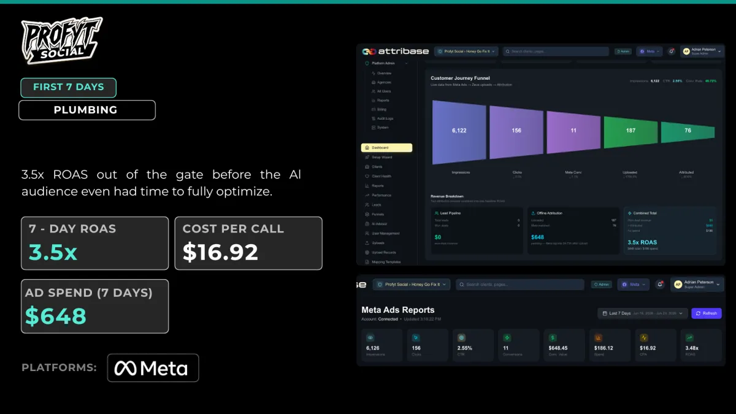736x414 pixels.
Task: Click the Client Health heart icon
Action: pyautogui.click(x=367, y=176)
